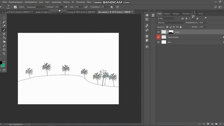Open layer fill dropdown arrow
This screenshot has height=126, width=224.
205,27
